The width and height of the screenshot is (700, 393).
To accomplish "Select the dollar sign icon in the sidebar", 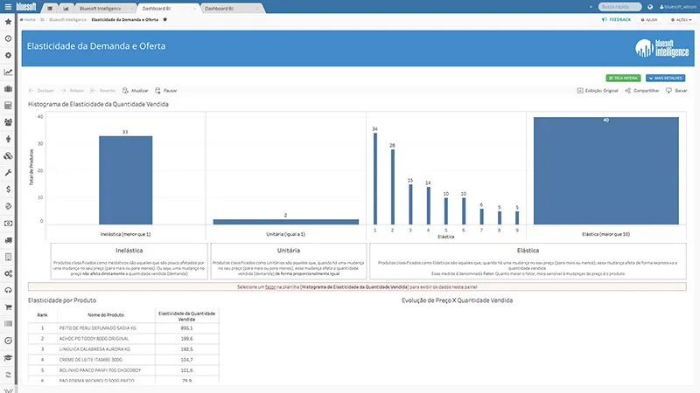I will [8, 189].
